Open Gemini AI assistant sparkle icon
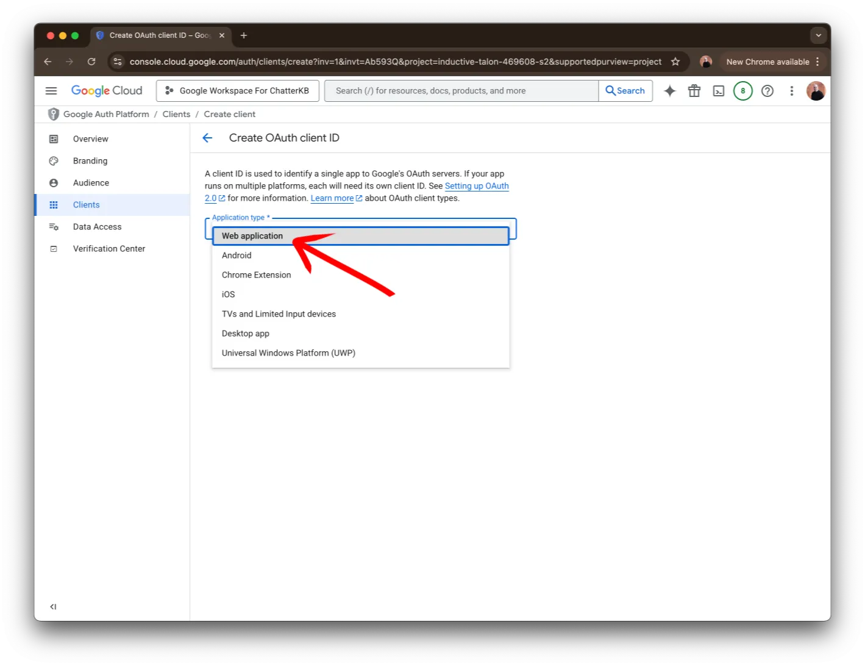 (x=670, y=91)
